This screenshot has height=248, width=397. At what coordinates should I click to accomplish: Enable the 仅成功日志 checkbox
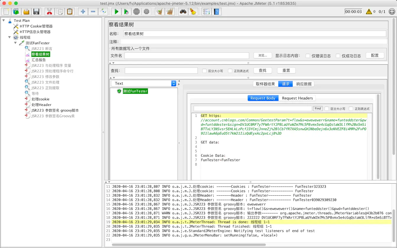338,56
